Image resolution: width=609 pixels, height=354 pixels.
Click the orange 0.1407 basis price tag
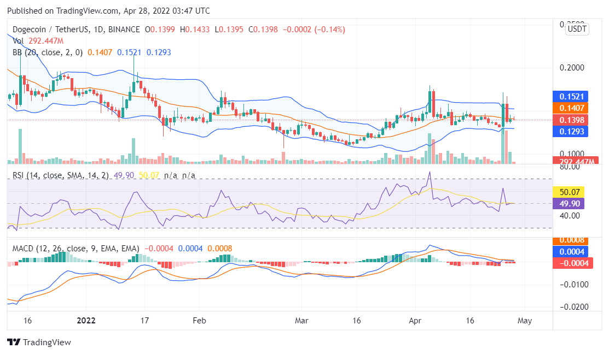coord(570,108)
